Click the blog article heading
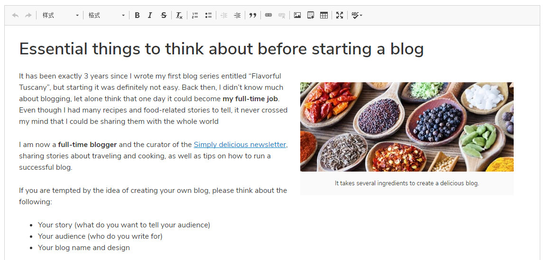This screenshot has width=545, height=260. 221,49
